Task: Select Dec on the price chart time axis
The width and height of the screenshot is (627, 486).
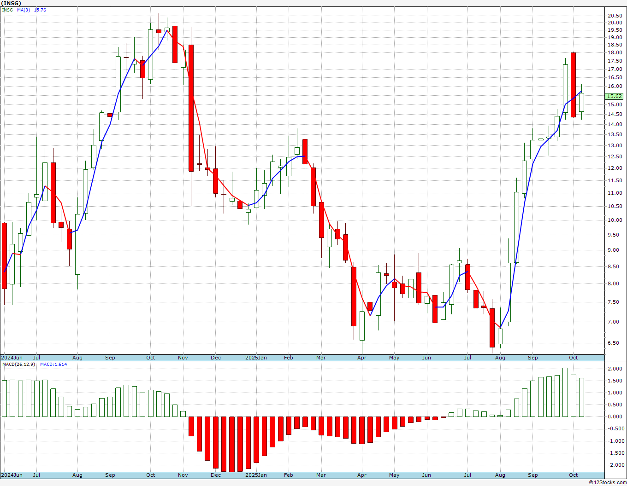Action: point(216,358)
